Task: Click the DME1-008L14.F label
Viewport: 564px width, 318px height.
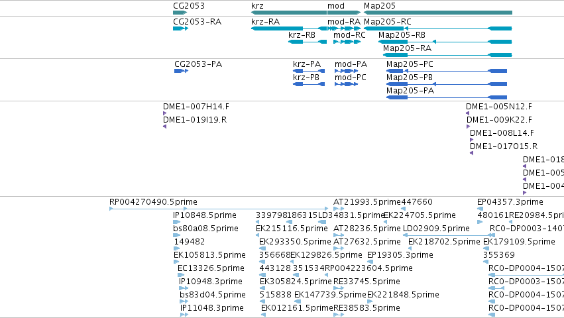Action: tap(502, 133)
